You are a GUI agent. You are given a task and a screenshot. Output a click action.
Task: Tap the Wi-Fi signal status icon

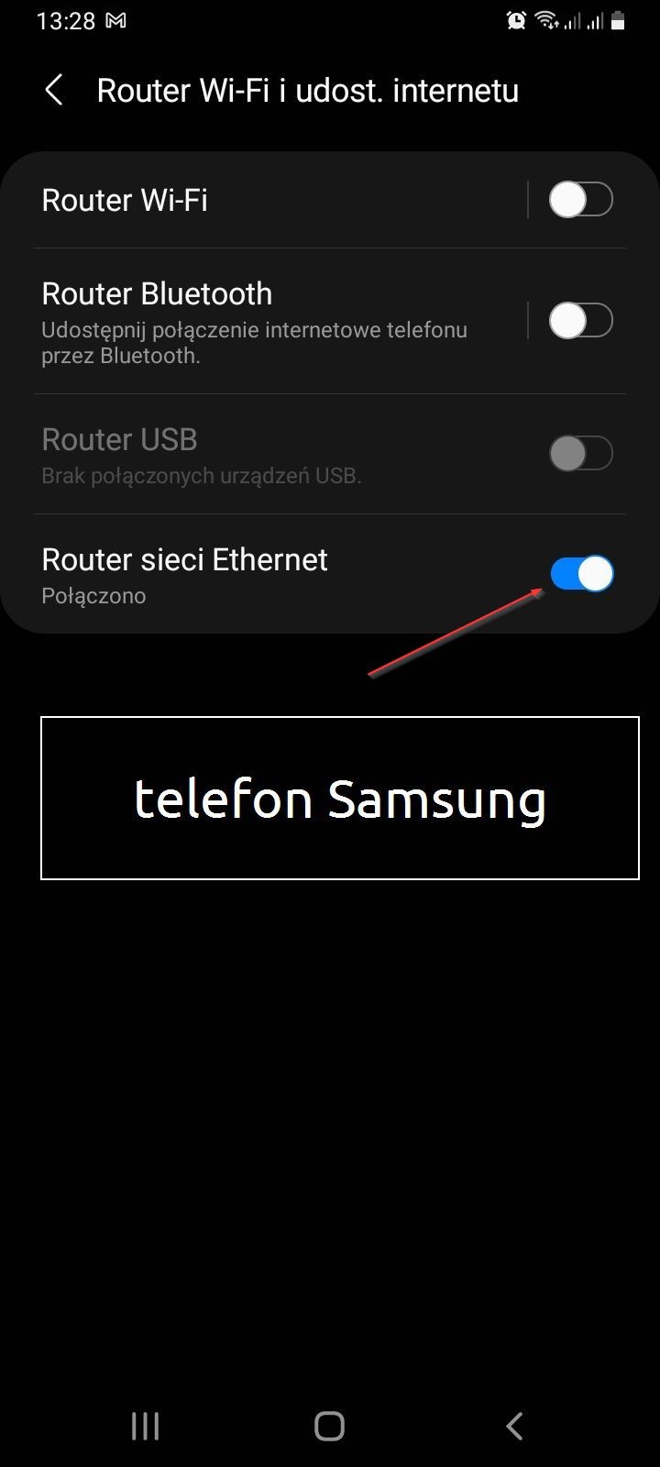pyautogui.click(x=546, y=20)
